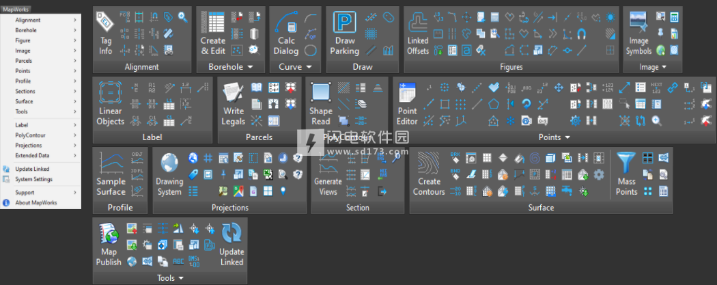This screenshot has width=717, height=285.
Task: Start the Linked Offsets figures tool
Action: (418, 33)
